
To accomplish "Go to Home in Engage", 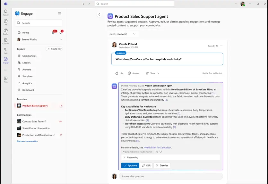I will [x=26, y=33].
